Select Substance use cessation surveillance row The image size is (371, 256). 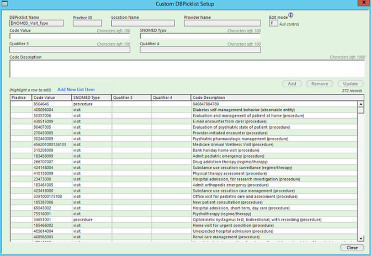pyautogui.click(x=184, y=168)
